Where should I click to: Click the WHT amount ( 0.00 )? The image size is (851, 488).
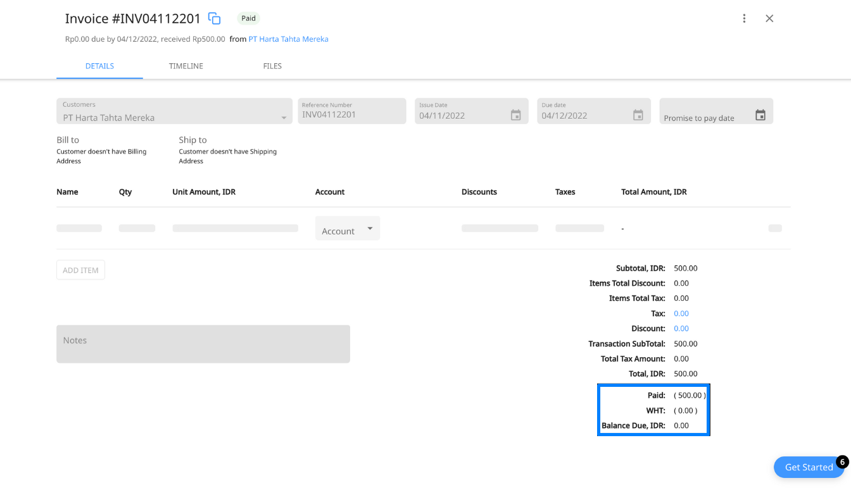coord(686,410)
